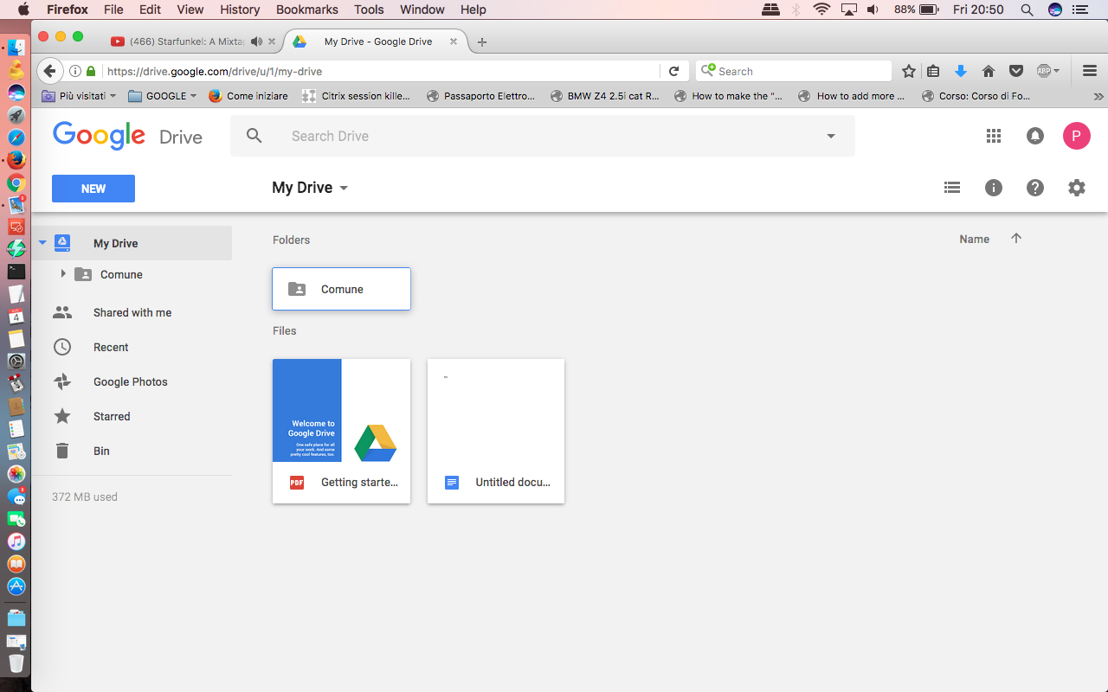Open Drive help question mark icon
1108x692 pixels.
click(1035, 188)
